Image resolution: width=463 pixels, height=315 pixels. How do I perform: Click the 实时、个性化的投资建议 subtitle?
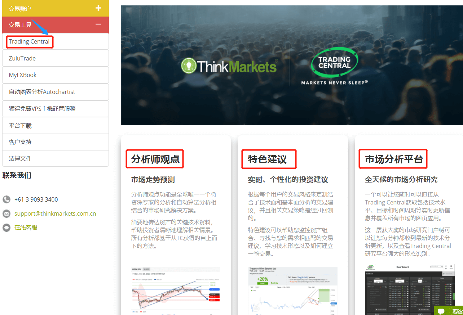tap(288, 180)
